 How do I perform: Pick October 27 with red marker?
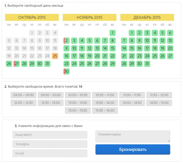tap(17, 64)
